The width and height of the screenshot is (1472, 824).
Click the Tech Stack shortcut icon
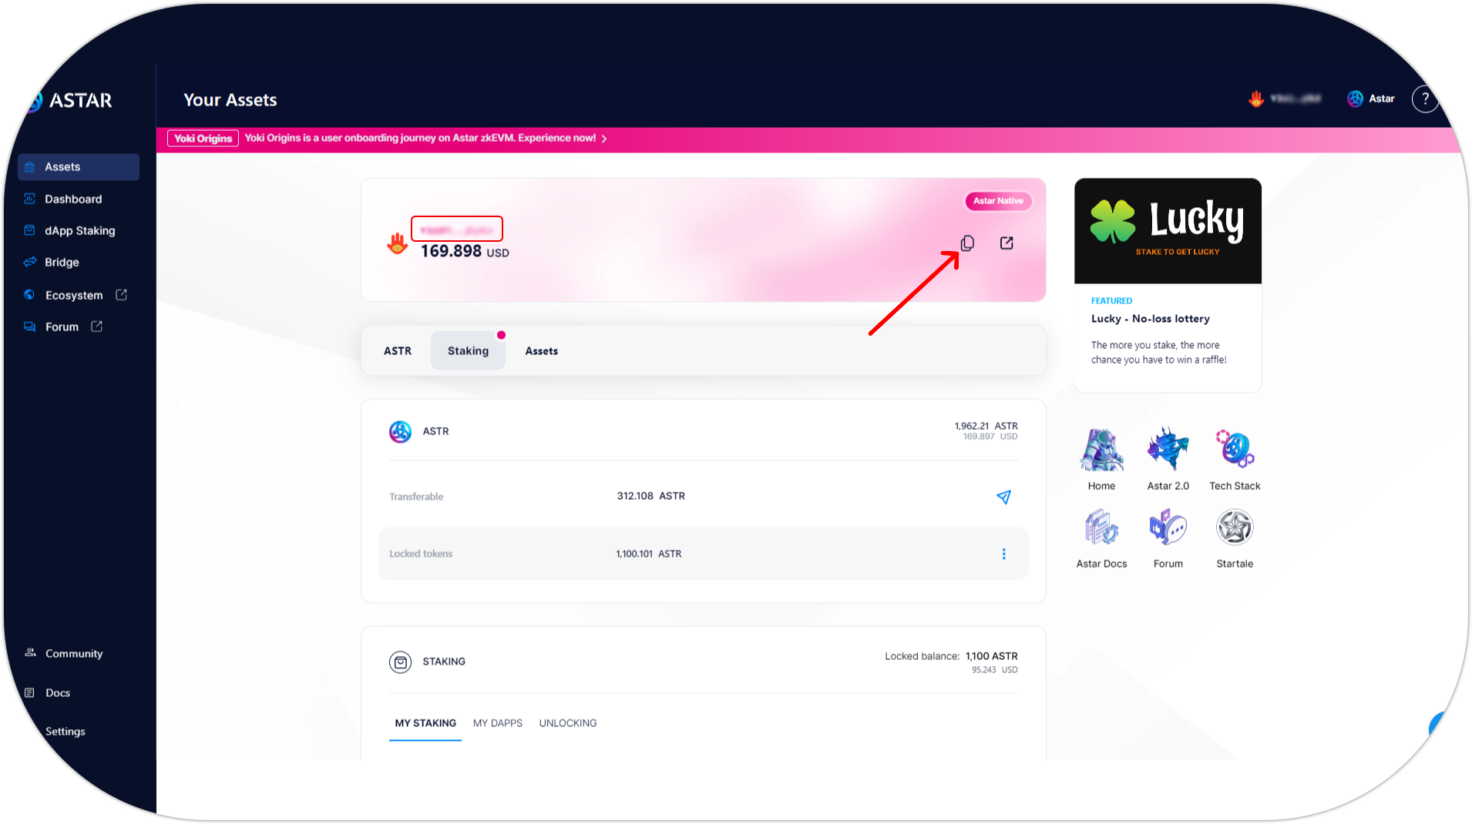[x=1235, y=449]
